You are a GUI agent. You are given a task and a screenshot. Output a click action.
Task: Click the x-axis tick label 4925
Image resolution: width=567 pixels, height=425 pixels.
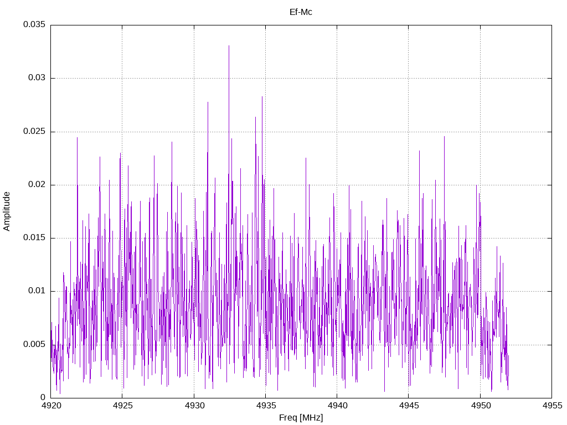coord(122,406)
